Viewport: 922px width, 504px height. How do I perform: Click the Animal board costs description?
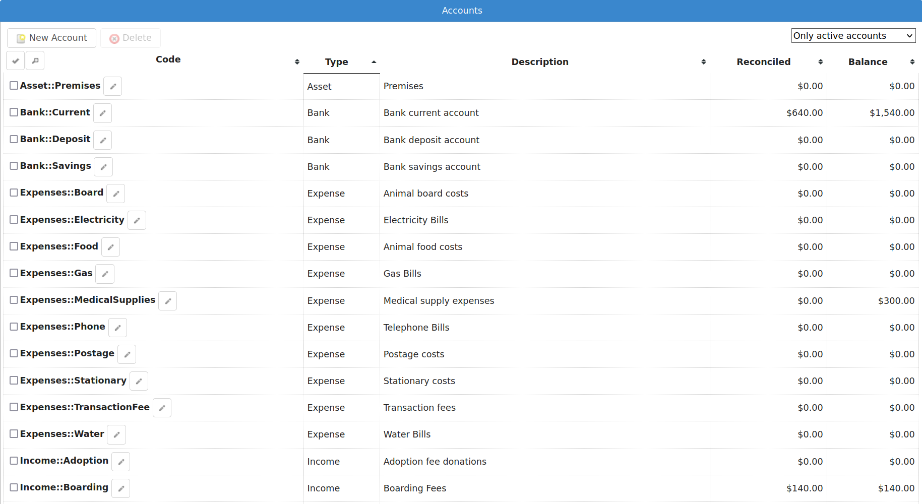coord(426,194)
